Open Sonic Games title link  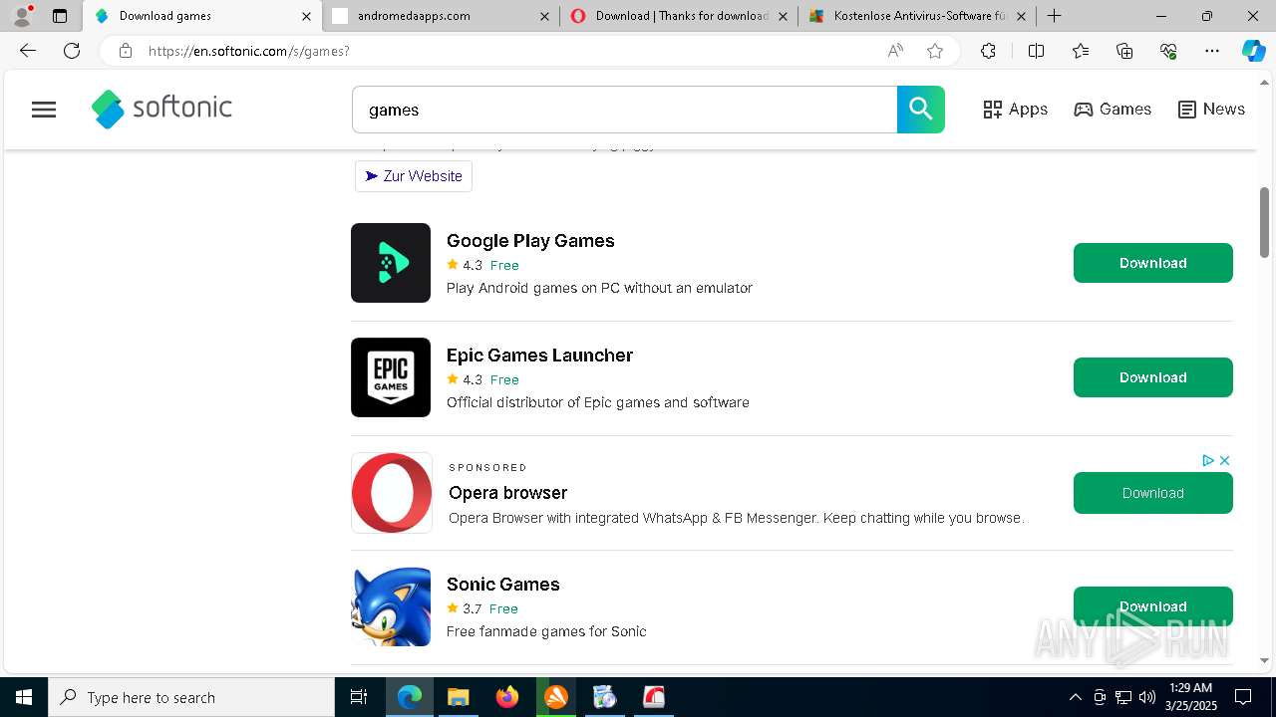(503, 585)
